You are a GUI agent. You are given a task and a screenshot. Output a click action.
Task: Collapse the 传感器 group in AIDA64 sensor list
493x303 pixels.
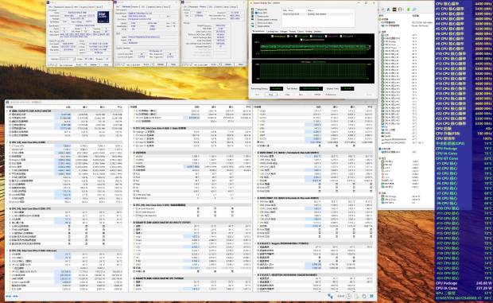[x=379, y=19]
